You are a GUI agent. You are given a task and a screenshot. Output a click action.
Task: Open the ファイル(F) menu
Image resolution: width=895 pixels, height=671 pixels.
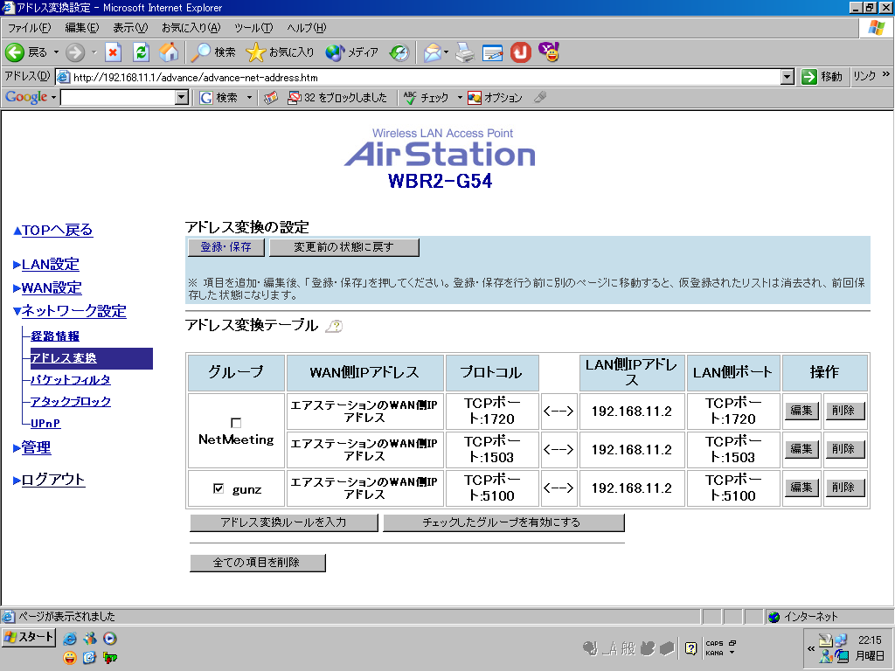[x=29, y=27]
